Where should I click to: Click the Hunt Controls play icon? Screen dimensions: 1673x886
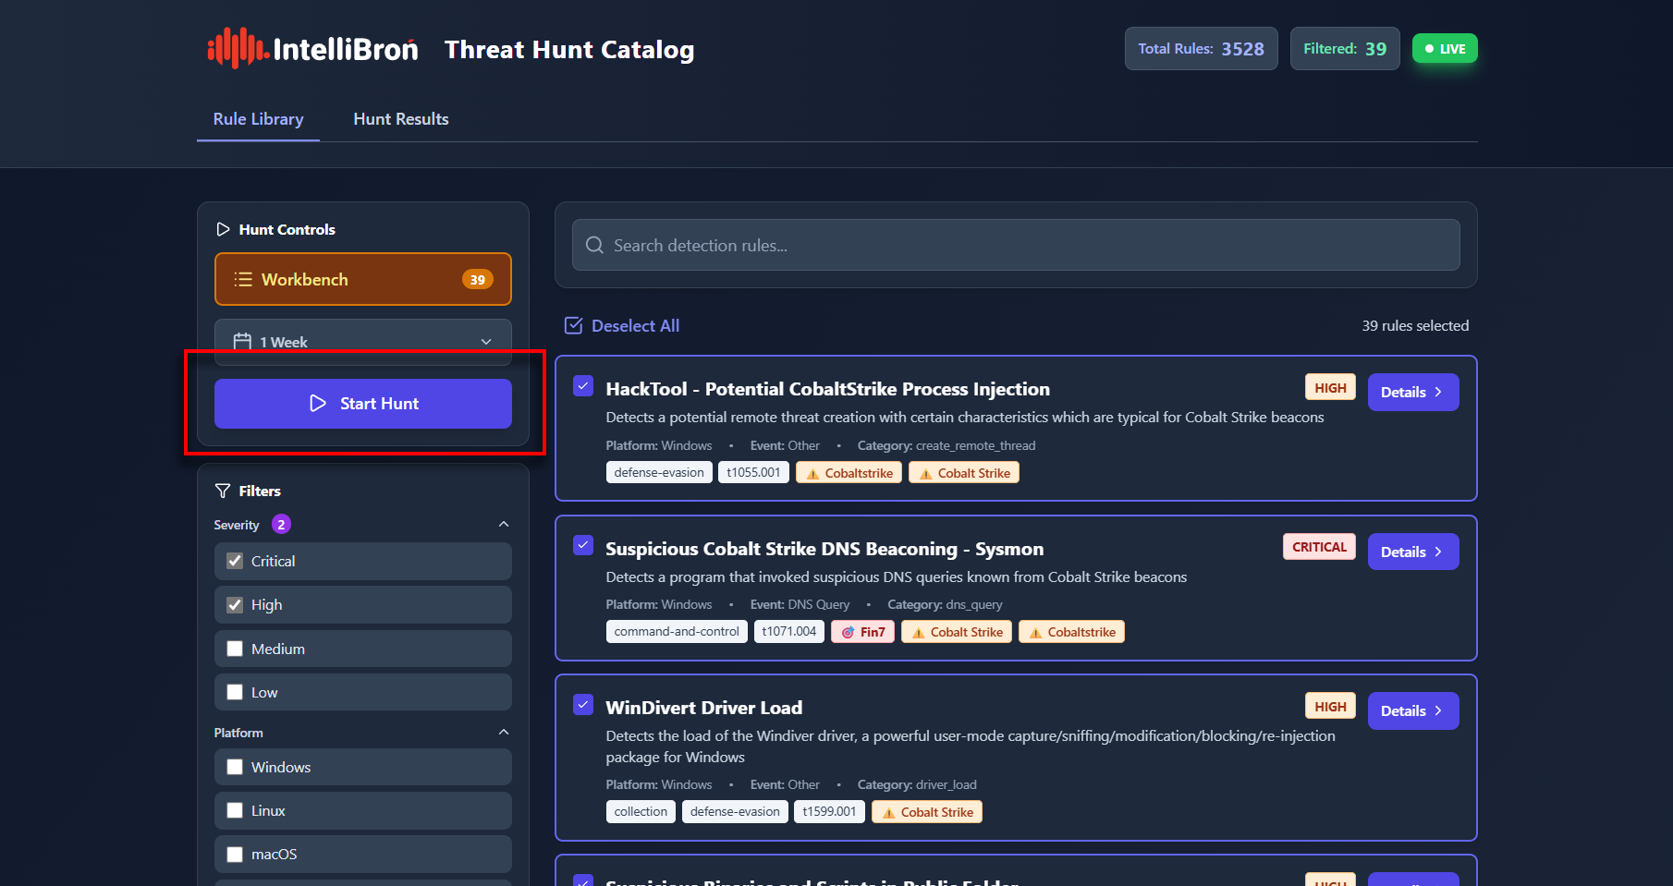(223, 229)
